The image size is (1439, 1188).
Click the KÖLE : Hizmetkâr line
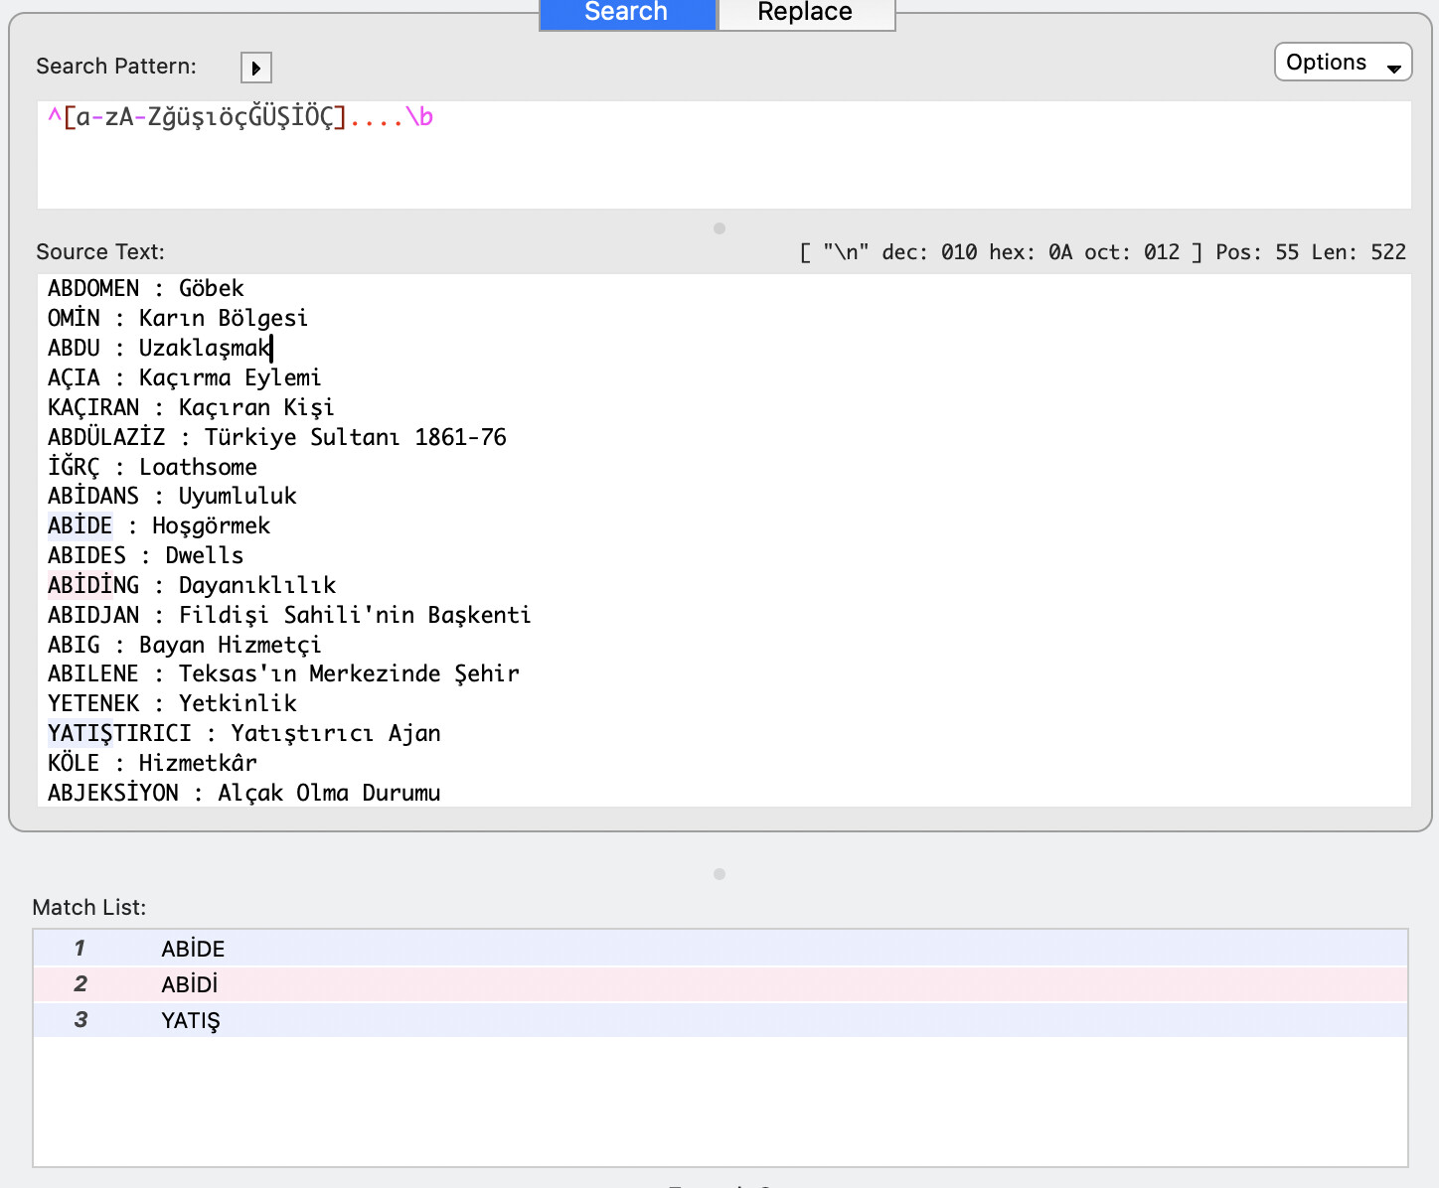152,763
